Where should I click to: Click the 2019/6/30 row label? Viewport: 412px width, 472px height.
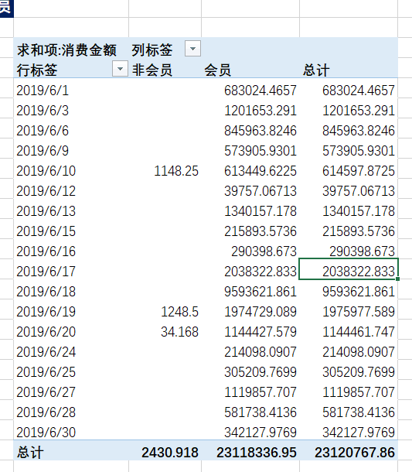pyautogui.click(x=46, y=433)
